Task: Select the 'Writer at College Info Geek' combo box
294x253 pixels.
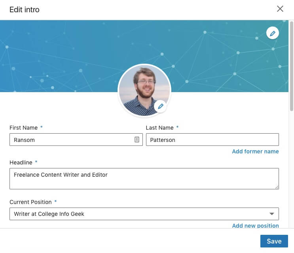Action: [x=144, y=214]
